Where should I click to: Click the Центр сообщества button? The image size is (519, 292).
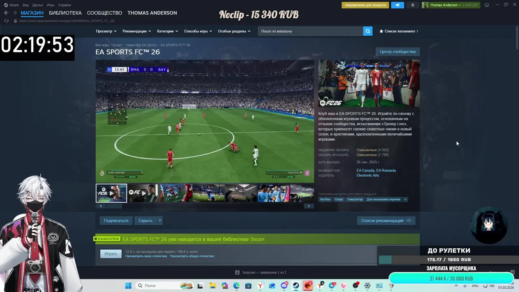(397, 52)
